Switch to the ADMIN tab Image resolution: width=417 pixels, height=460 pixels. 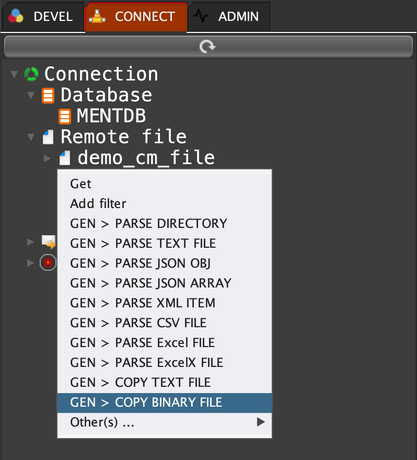pyautogui.click(x=229, y=17)
